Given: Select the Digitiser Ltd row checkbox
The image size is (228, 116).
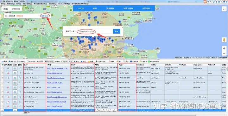Looking at the screenshot, I should point(3,73).
